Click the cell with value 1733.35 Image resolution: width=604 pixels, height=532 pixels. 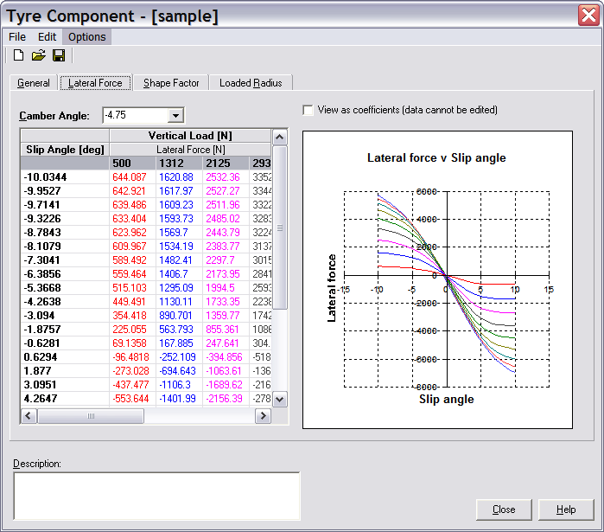[226, 302]
